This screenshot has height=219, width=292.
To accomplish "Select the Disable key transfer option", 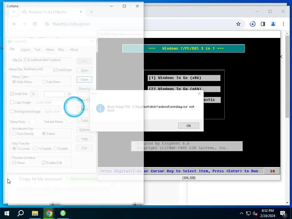I will [55, 148].
